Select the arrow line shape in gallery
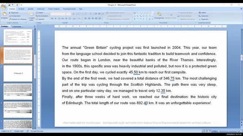243x136 pixels. (140, 13)
